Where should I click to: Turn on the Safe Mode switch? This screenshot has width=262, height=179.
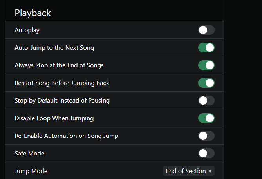[x=206, y=154]
